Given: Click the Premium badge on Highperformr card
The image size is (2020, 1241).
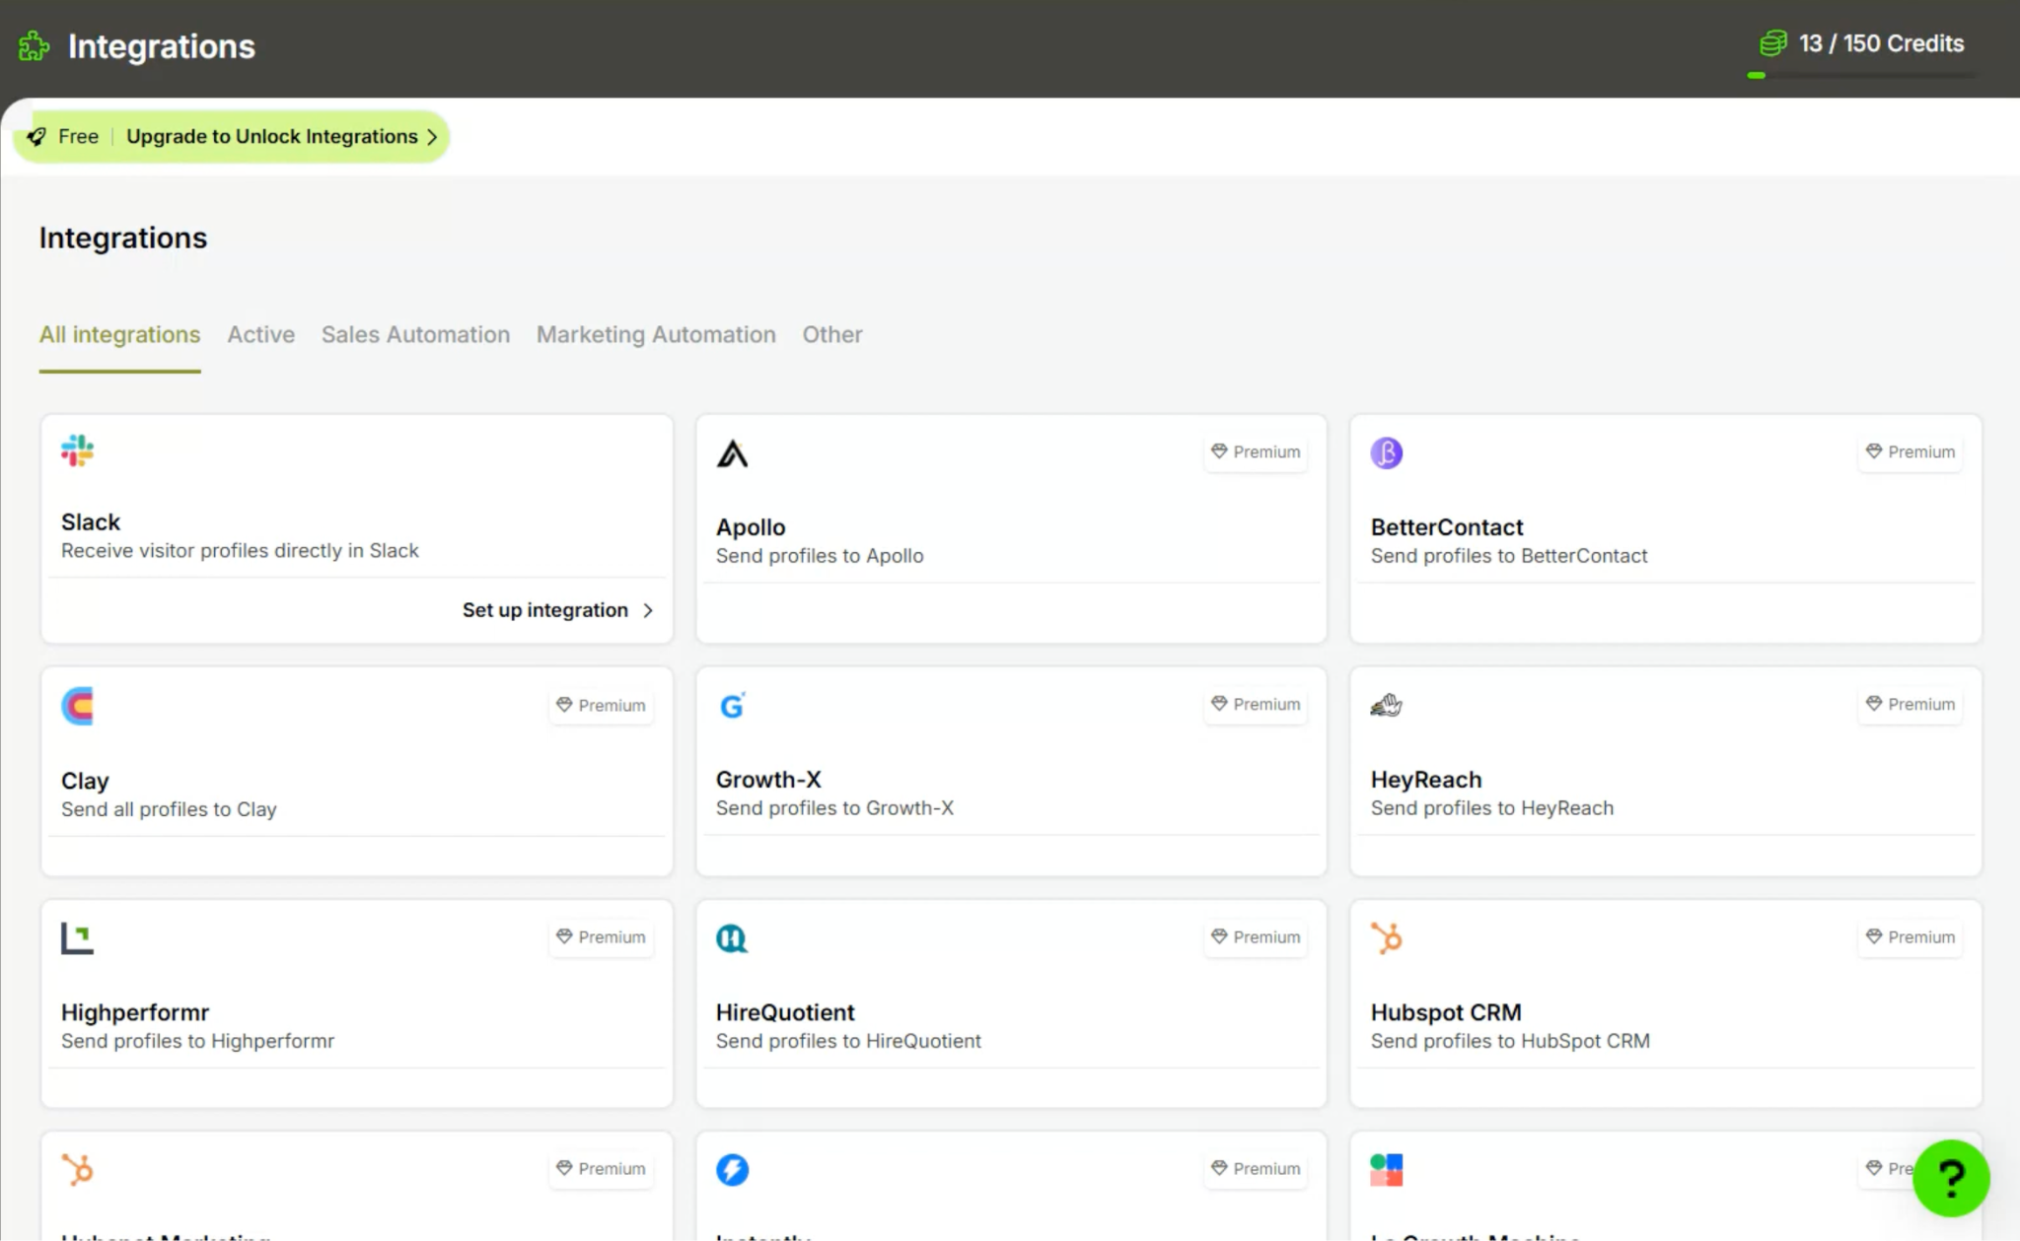Looking at the screenshot, I should pos(601,936).
